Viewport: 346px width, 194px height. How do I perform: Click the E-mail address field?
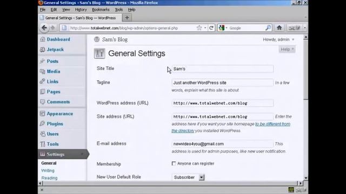(x=222, y=144)
